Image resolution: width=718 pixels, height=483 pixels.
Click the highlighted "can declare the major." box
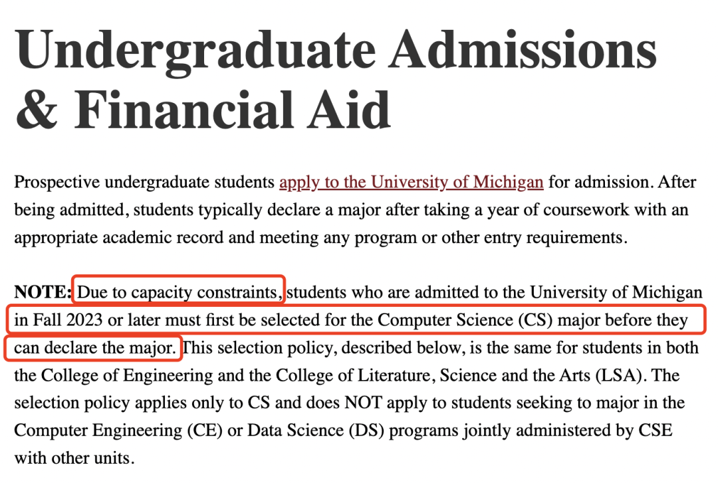(94, 348)
